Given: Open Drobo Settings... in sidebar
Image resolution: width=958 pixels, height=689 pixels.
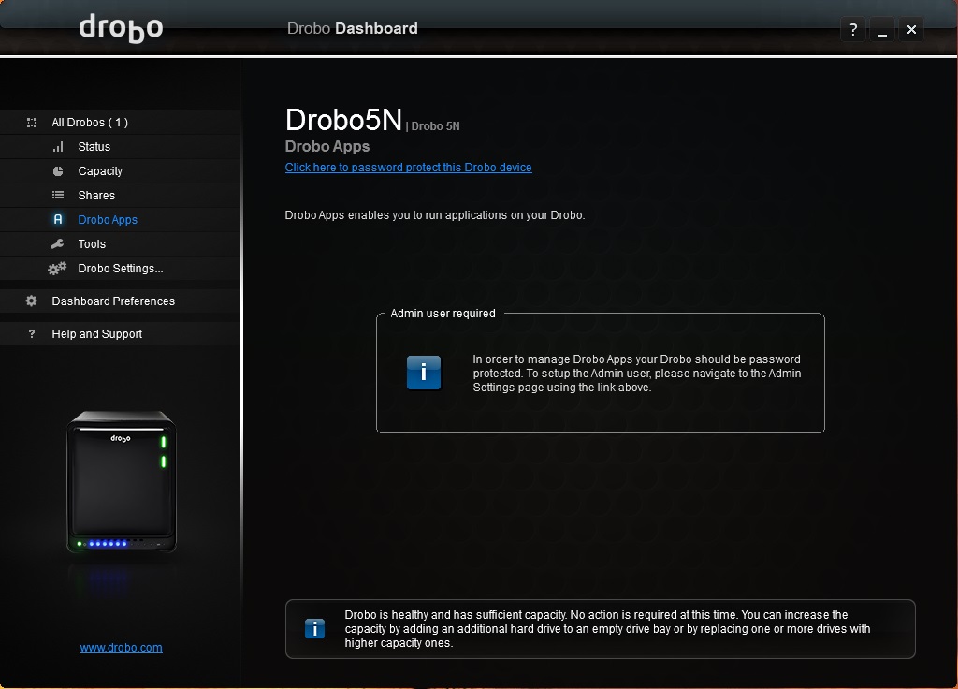Looking at the screenshot, I should [120, 269].
